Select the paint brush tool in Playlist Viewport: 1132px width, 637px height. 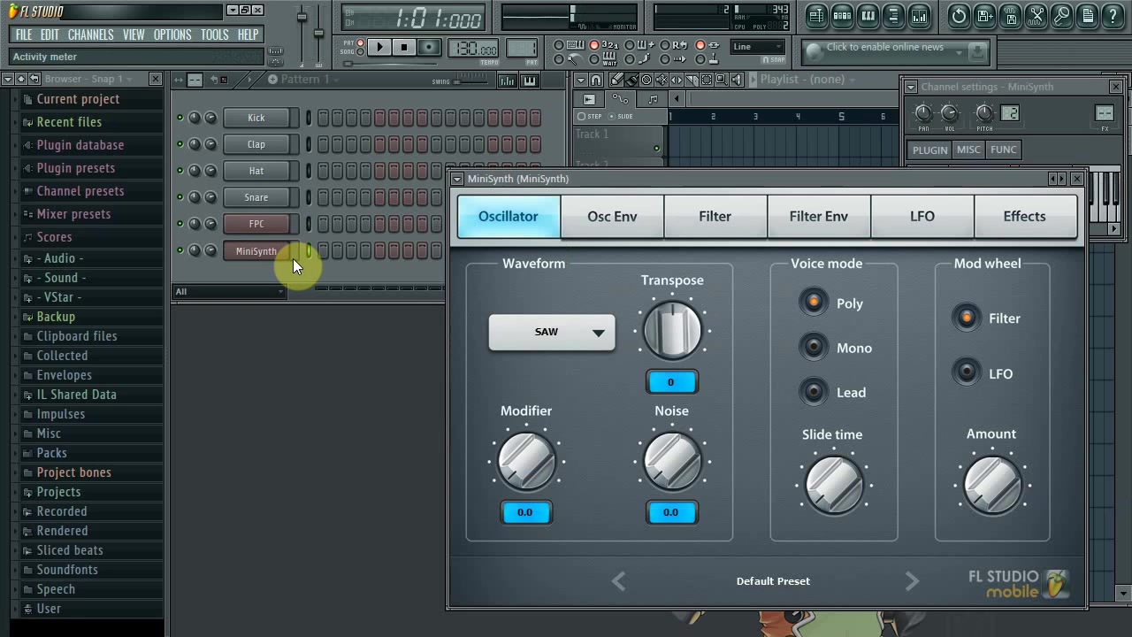631,81
